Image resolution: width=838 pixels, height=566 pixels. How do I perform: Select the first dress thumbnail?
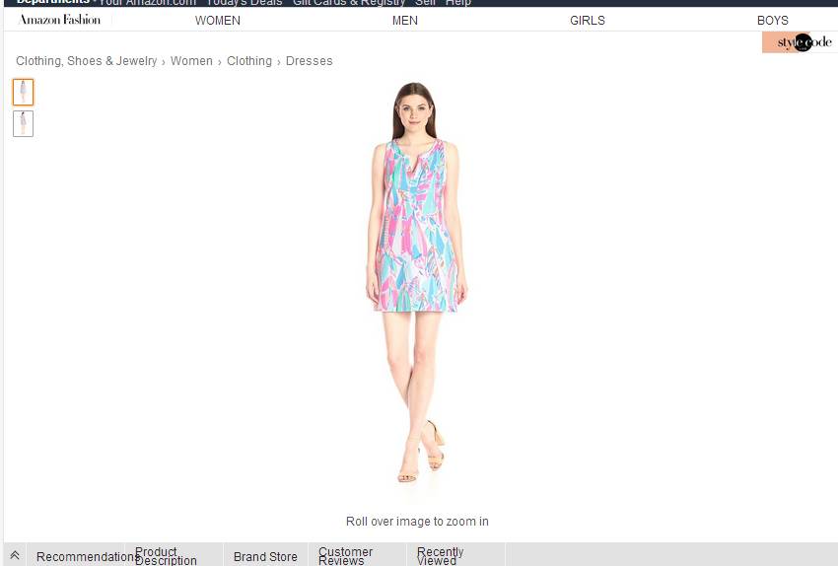coord(23,92)
